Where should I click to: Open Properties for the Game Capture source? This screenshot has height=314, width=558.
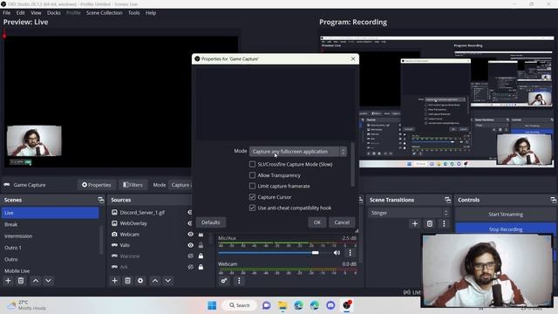click(97, 185)
